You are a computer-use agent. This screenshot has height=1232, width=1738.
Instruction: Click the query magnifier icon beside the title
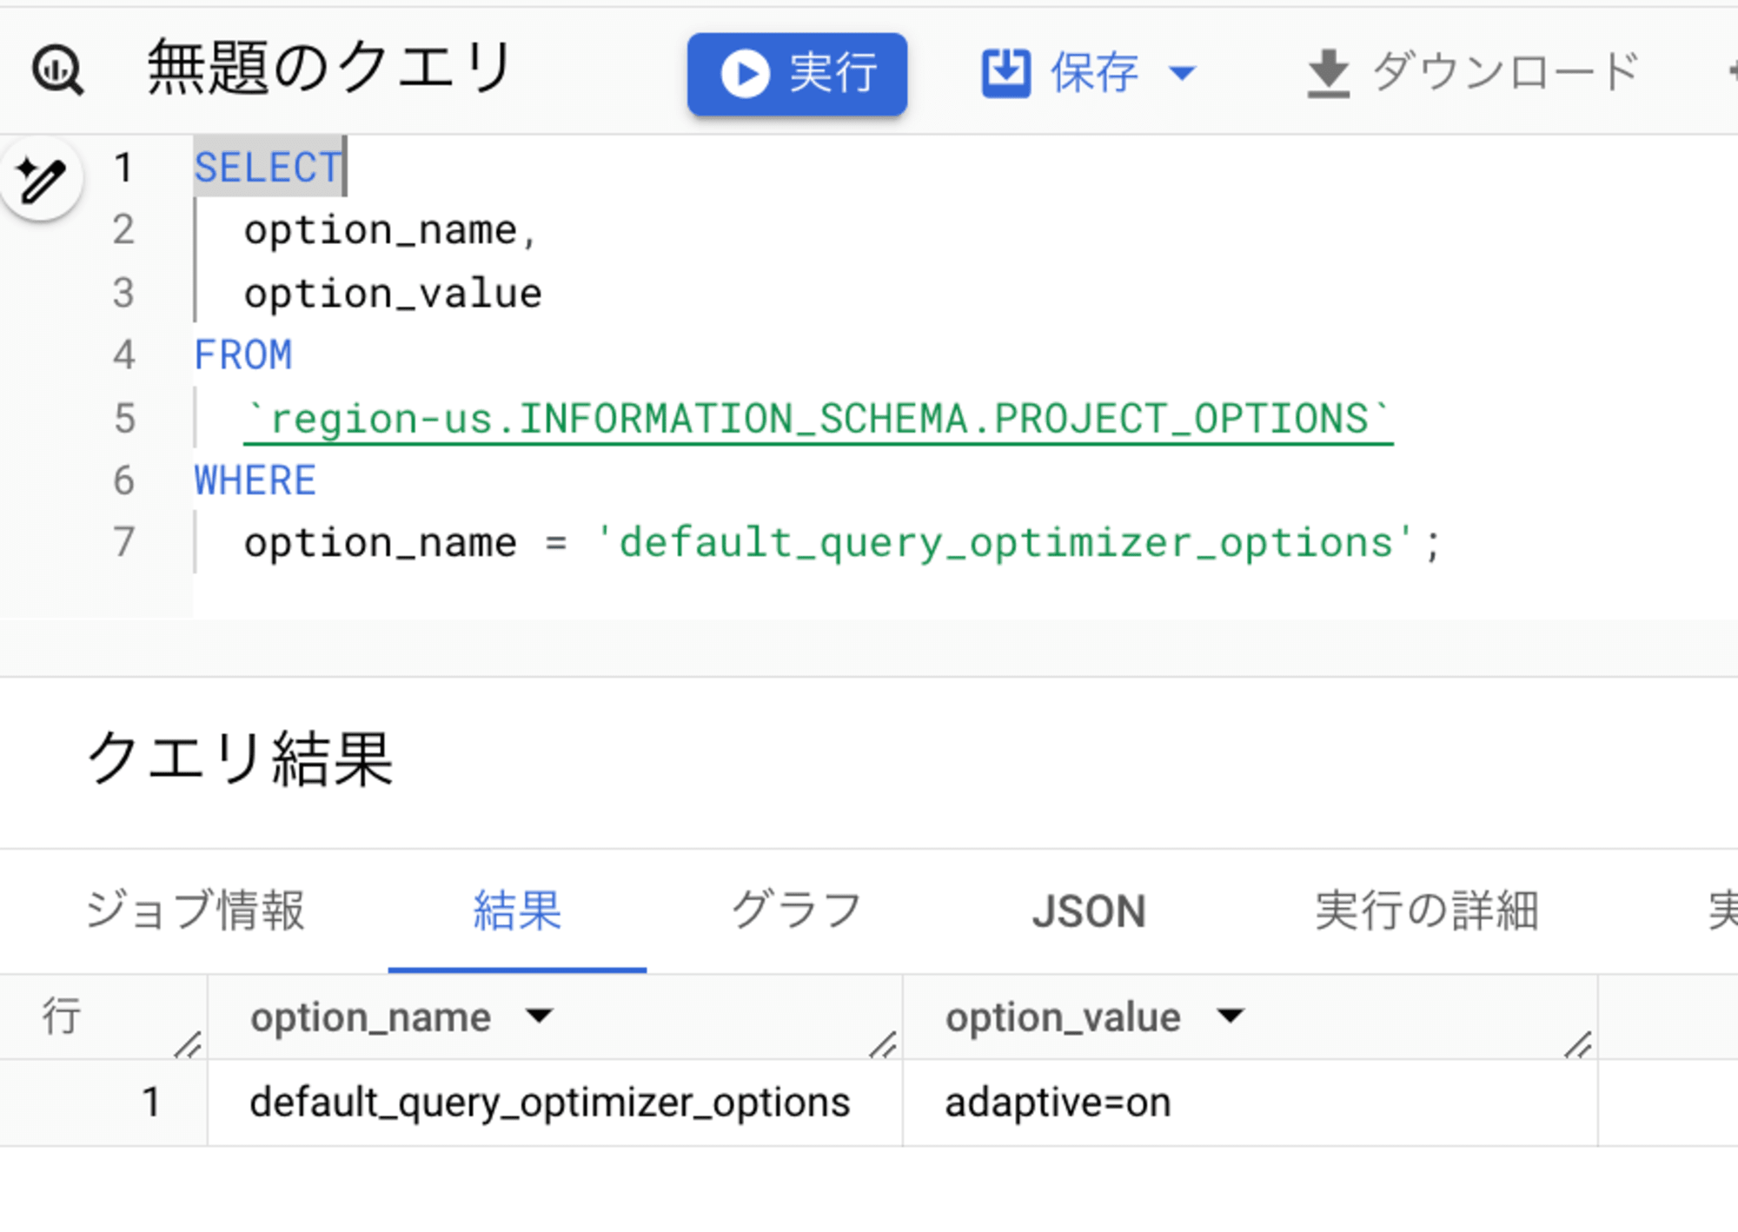[57, 70]
